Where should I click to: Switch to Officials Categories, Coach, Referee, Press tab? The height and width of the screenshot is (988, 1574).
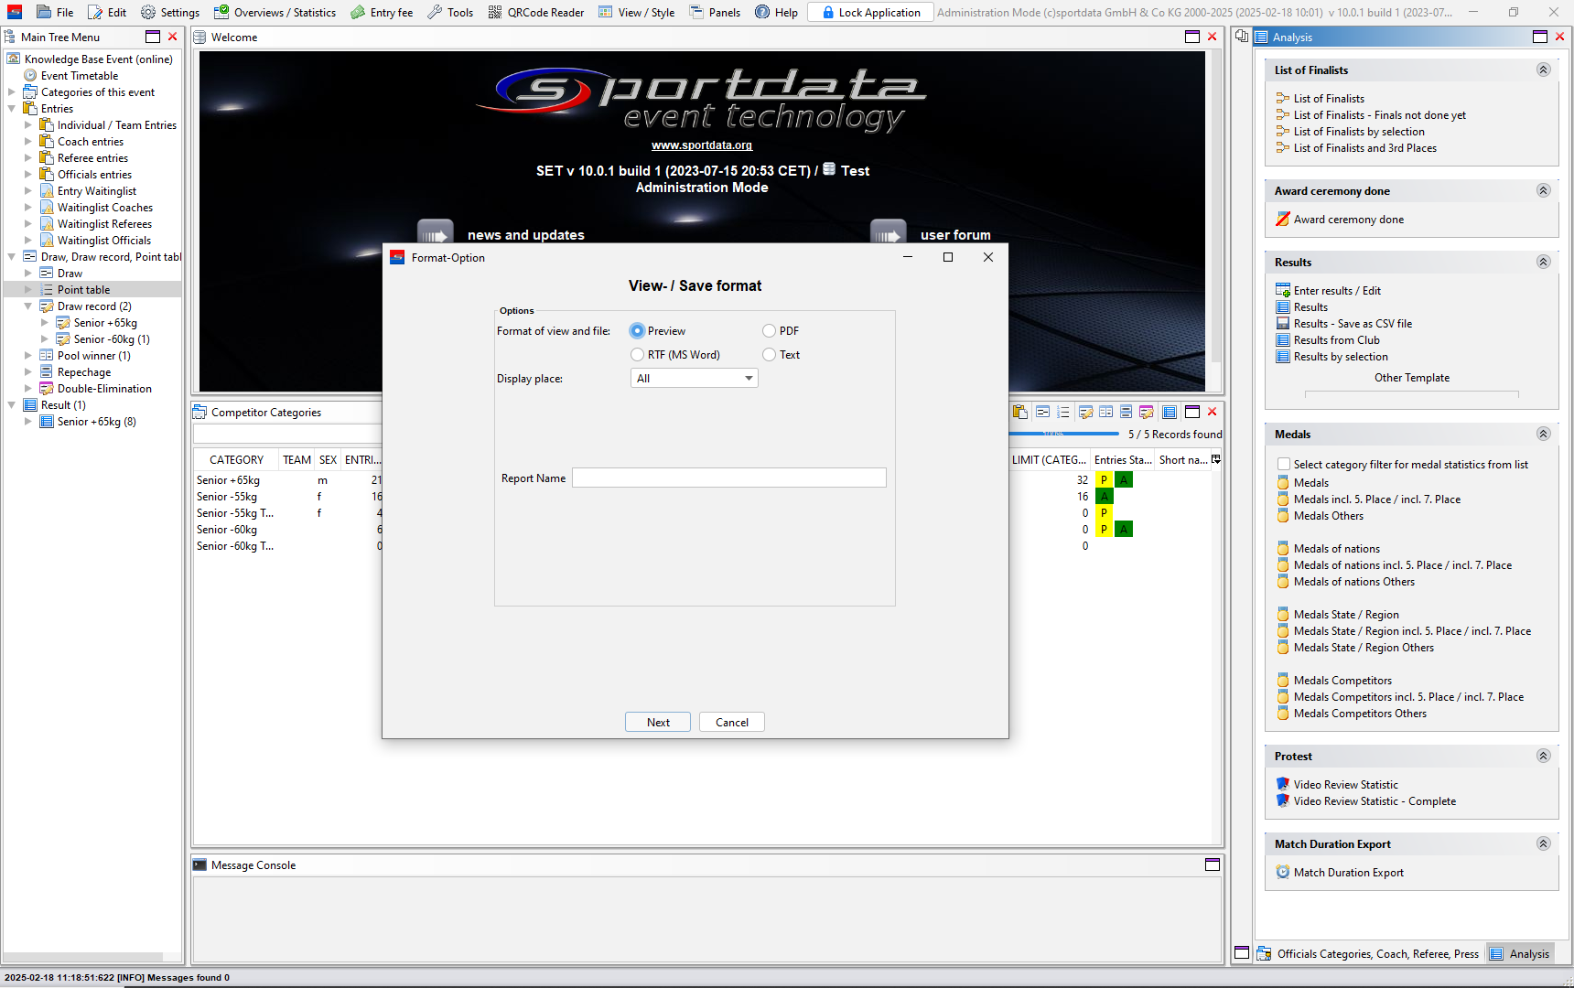pos(1368,954)
